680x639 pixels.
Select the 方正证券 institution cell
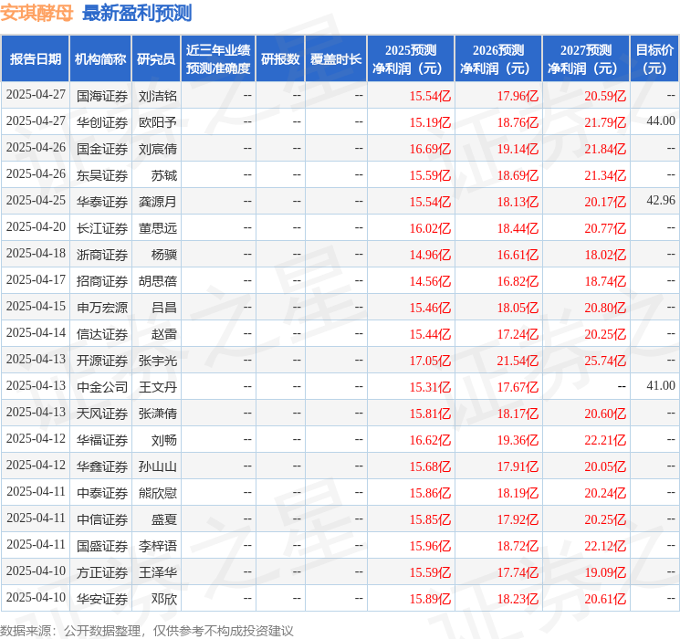coord(102,572)
